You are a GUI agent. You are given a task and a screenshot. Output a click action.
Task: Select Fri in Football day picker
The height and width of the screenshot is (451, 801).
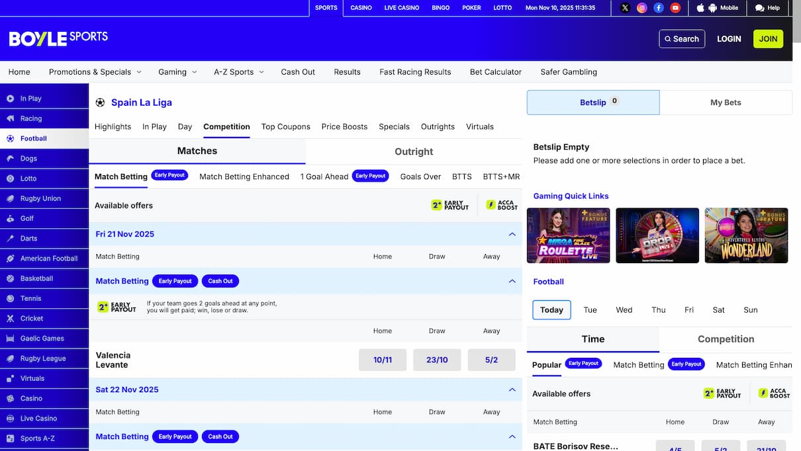[689, 310]
